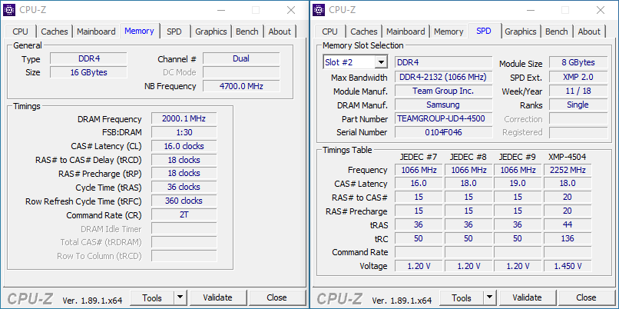This screenshot has height=309, width=619.
Task: Click the 2000.1 MHz DRAM Frequency value
Action: pyautogui.click(x=184, y=118)
